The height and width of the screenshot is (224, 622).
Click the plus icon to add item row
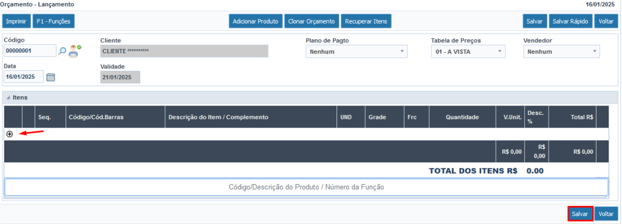[x=10, y=134]
